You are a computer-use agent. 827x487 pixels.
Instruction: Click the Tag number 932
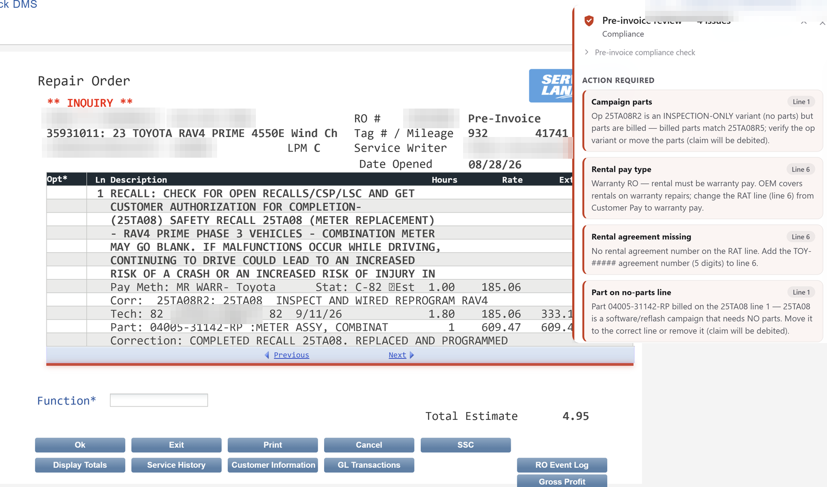478,133
